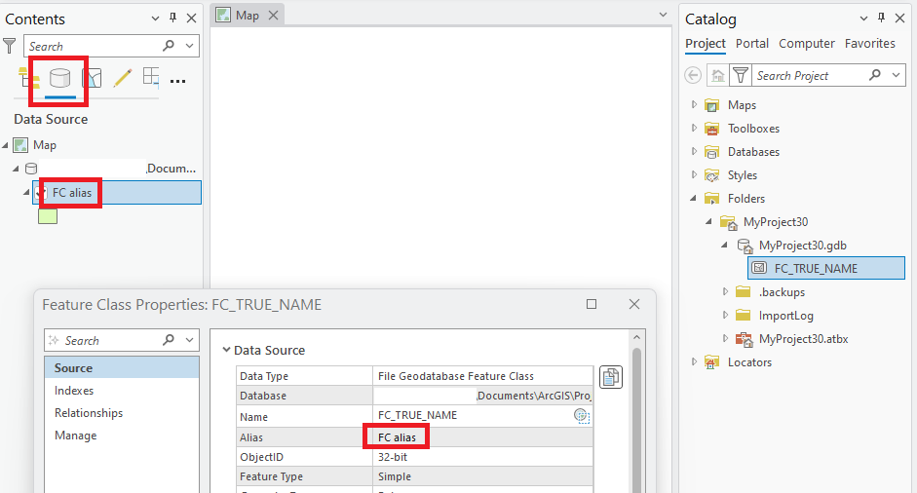
Task: Select Source page in properties dialog
Action: click(x=122, y=368)
